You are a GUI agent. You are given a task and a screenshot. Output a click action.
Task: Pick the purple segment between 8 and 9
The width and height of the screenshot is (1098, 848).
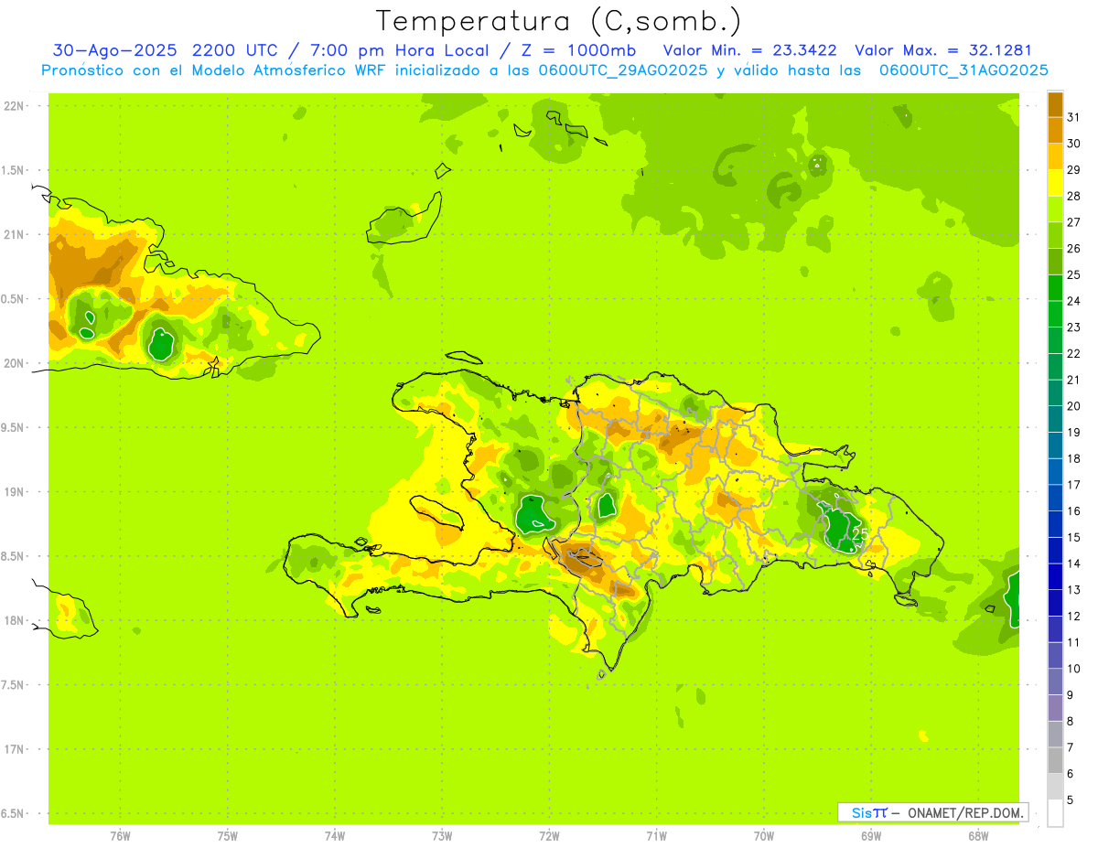tap(1055, 708)
